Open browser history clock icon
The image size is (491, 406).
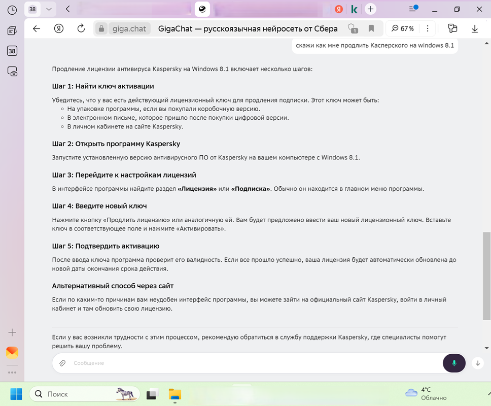[x=12, y=10]
